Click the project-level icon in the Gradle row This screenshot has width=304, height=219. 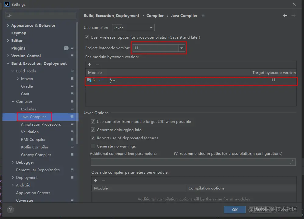click(72, 86)
